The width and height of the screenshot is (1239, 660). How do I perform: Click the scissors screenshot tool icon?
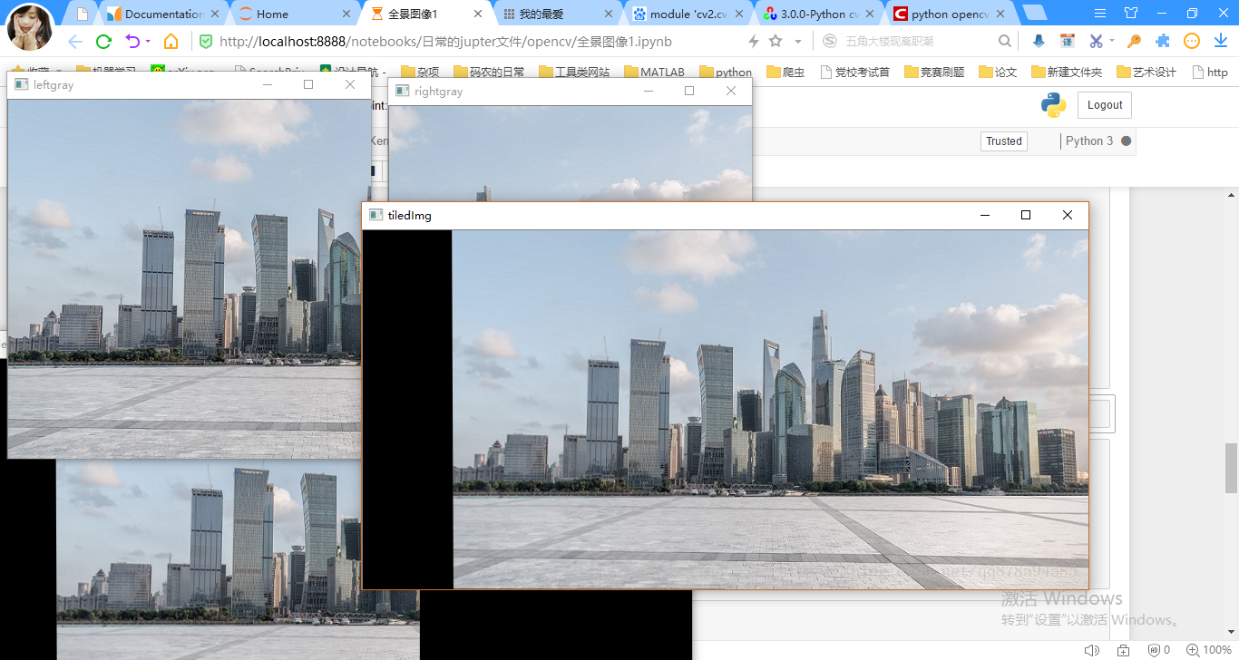click(x=1097, y=41)
